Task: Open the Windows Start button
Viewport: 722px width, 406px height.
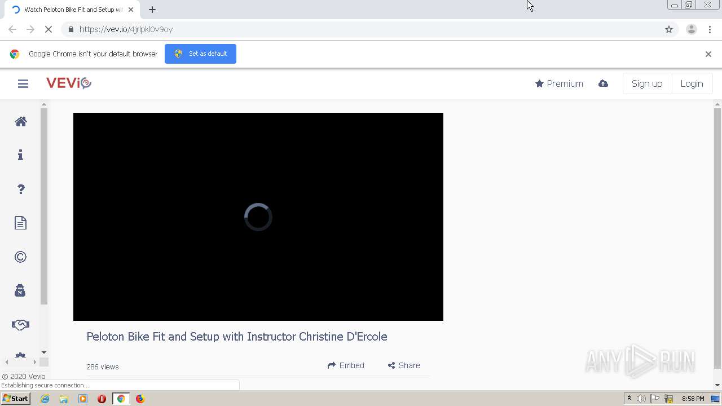Action: click(x=15, y=399)
